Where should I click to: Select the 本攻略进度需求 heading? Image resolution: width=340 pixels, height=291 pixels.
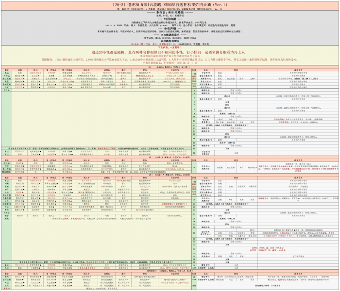(170, 34)
